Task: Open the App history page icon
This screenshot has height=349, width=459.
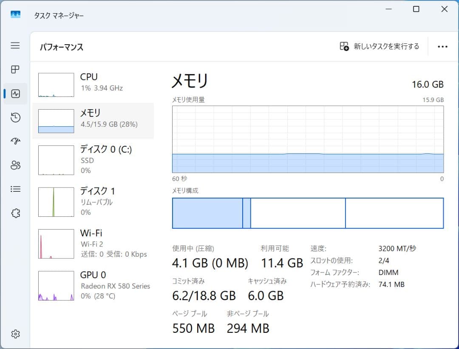Action: click(15, 117)
